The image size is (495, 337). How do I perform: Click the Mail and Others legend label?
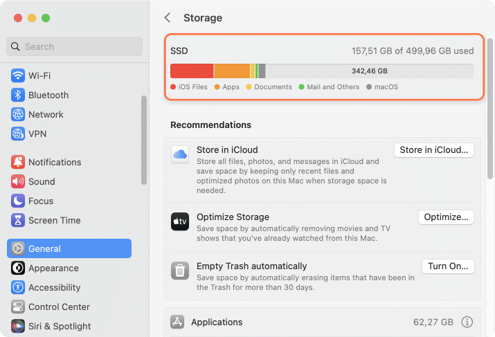[x=333, y=86]
